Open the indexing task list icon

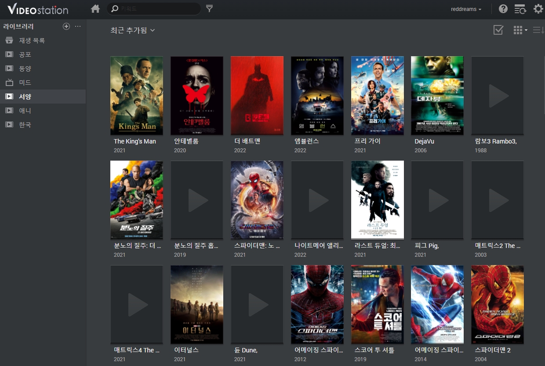tap(520, 9)
